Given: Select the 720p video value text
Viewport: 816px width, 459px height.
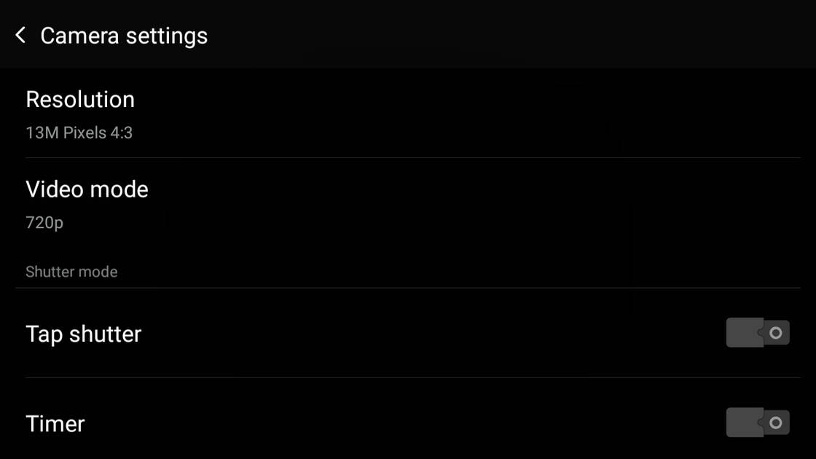Looking at the screenshot, I should coord(44,222).
